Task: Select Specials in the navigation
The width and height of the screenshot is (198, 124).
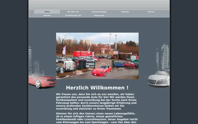Action: [x=125, y=12]
